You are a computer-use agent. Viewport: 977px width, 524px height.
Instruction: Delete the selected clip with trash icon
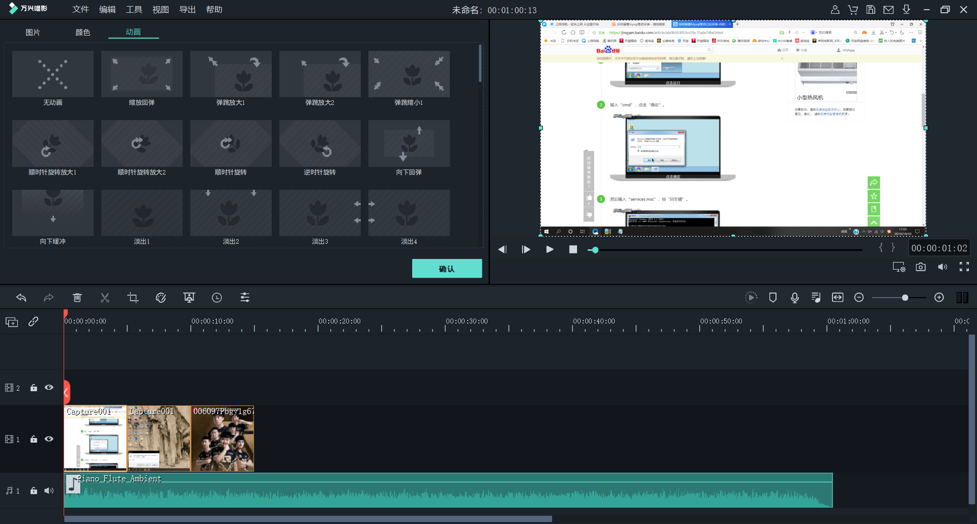[x=77, y=298]
